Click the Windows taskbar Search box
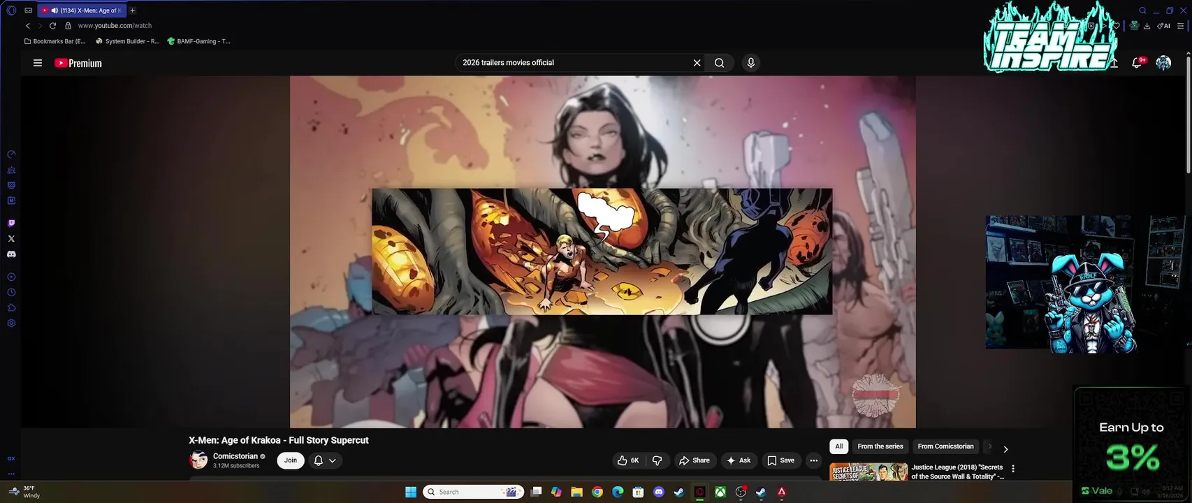 (474, 492)
